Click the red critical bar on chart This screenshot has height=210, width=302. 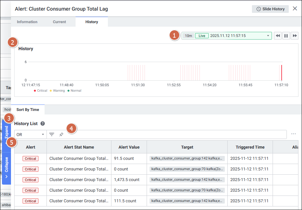tap(281, 73)
